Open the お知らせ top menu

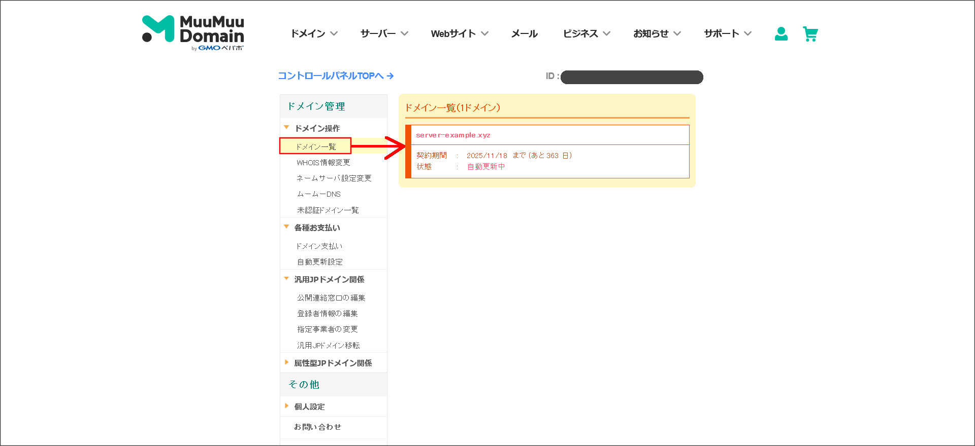657,33
